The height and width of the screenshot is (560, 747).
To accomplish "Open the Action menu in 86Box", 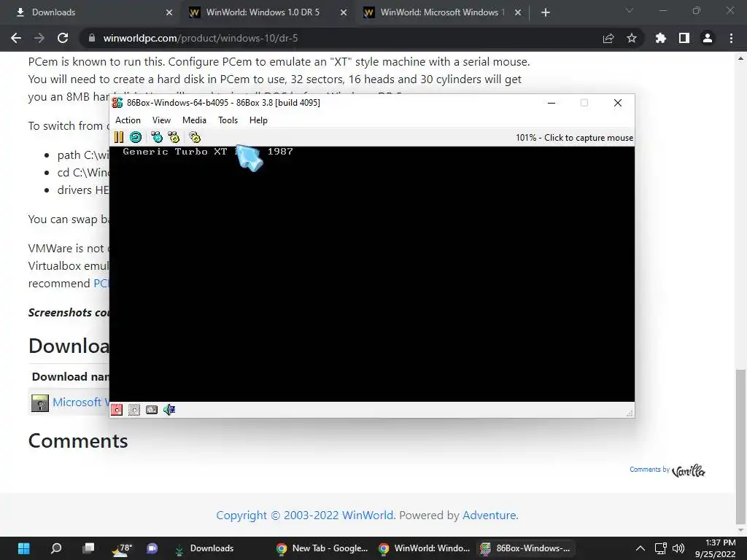I will pyautogui.click(x=128, y=120).
